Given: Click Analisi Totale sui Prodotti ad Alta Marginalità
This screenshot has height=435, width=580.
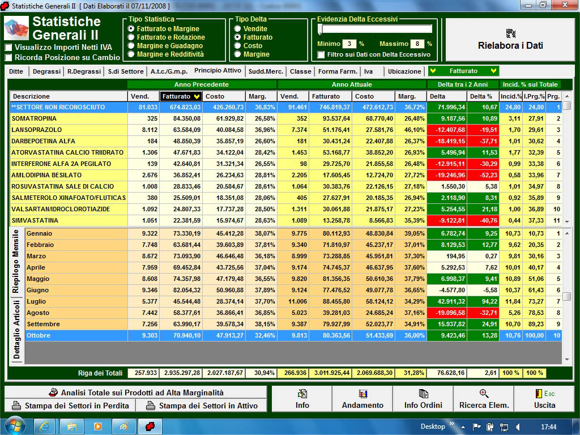Looking at the screenshot, I should (x=136, y=393).
